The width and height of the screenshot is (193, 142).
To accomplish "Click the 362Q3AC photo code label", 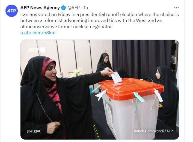I will 34,131.
